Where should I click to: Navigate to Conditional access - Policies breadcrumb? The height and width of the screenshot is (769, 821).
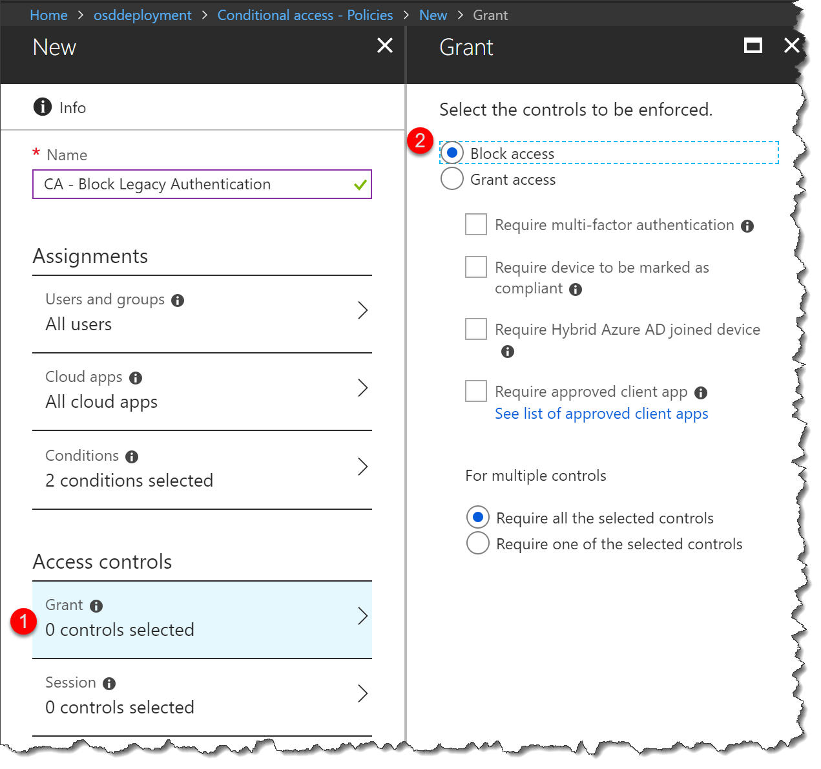[305, 14]
